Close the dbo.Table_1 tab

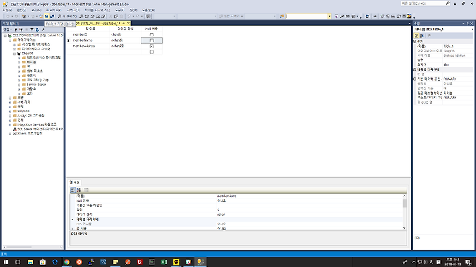[128, 23]
